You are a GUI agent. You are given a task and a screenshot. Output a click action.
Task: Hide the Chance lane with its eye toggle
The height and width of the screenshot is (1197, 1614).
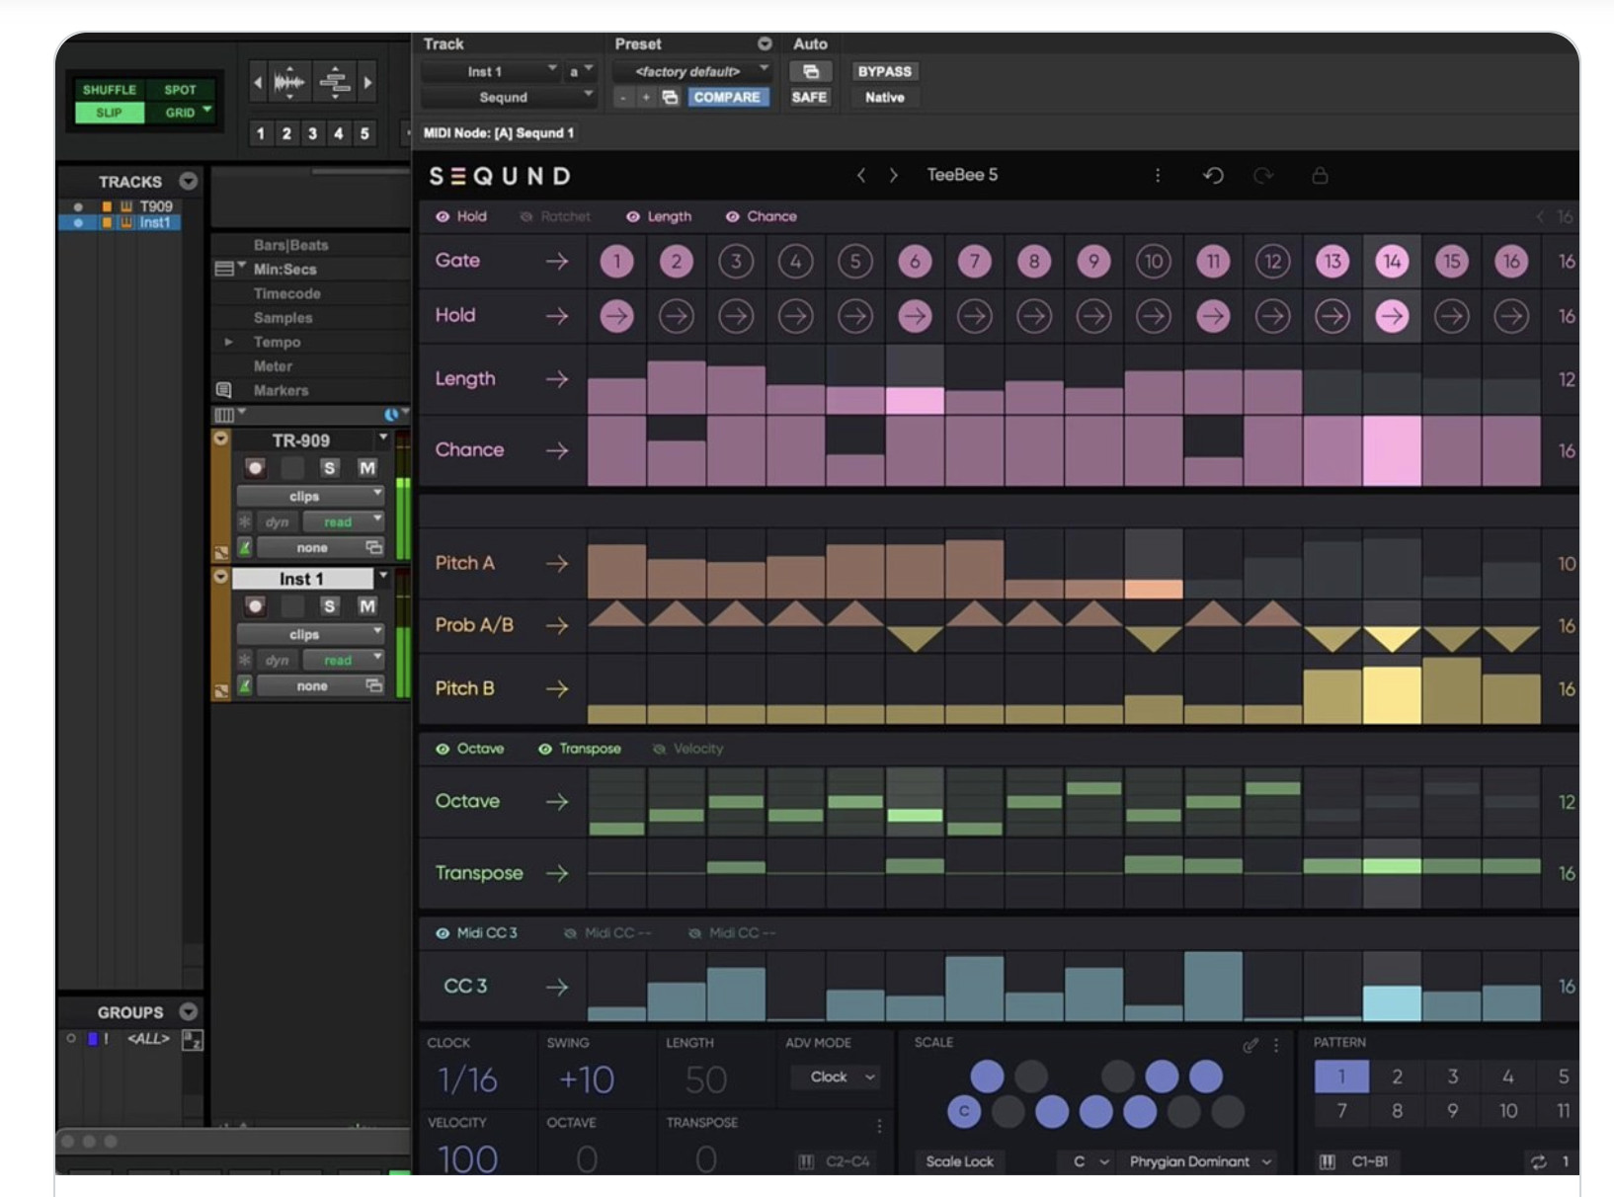coord(732,216)
